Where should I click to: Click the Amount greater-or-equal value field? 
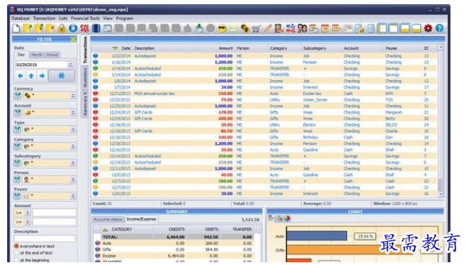(x=54, y=213)
